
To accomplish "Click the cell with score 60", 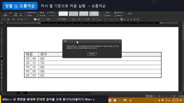I will [x=100, y=58].
